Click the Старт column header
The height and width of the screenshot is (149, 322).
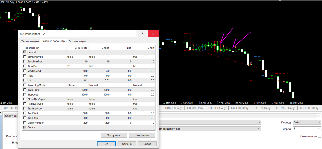(x=99, y=48)
